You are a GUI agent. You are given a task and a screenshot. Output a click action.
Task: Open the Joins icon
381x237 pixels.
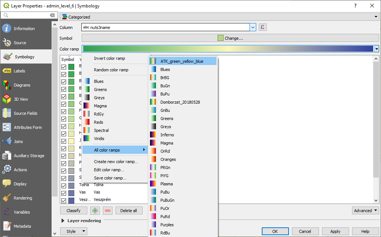coord(7,142)
